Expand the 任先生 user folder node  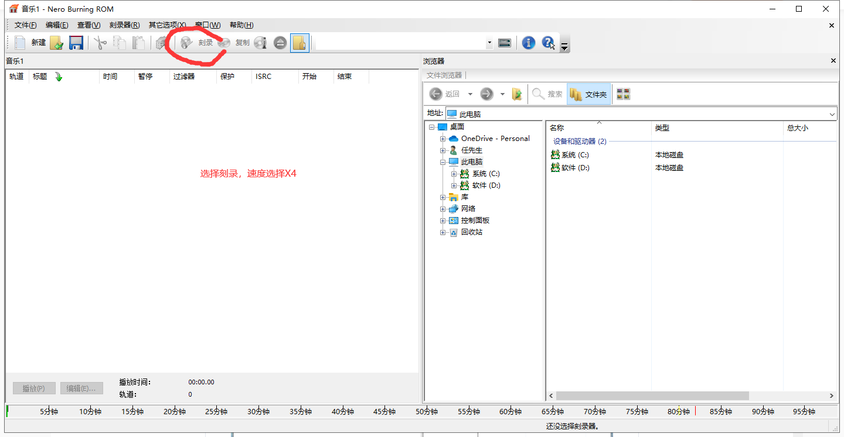point(443,150)
